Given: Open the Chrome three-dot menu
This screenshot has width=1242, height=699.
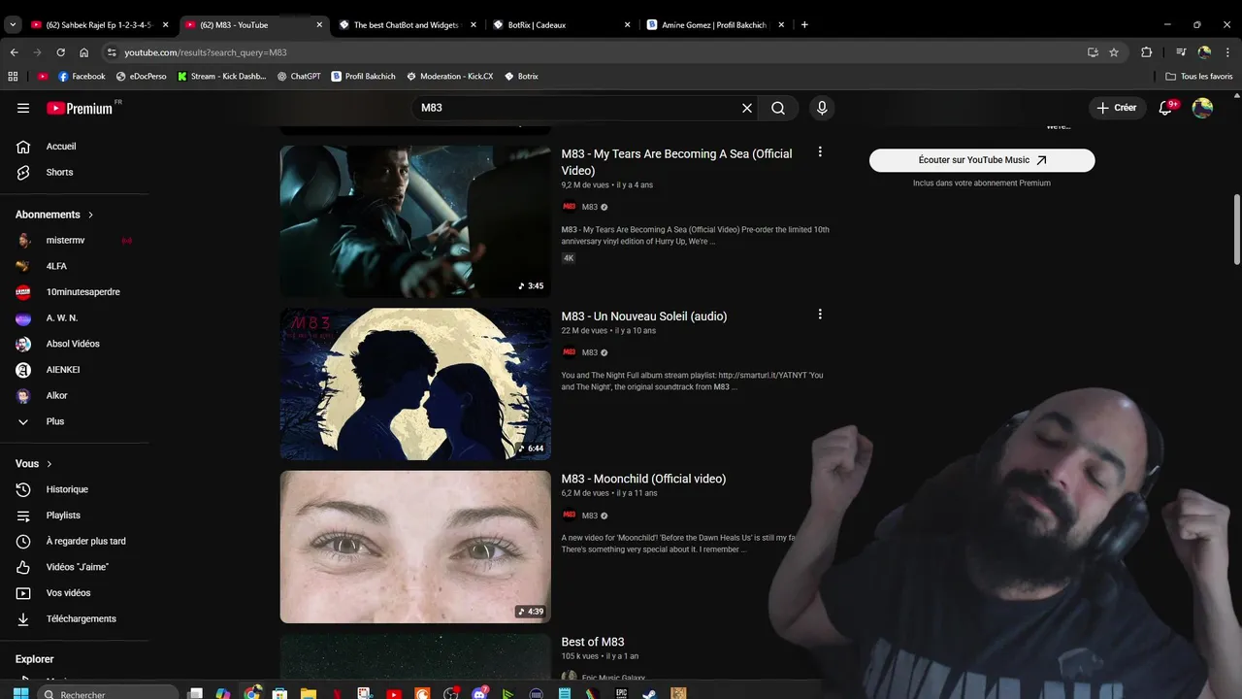Looking at the screenshot, I should pos(1228,52).
